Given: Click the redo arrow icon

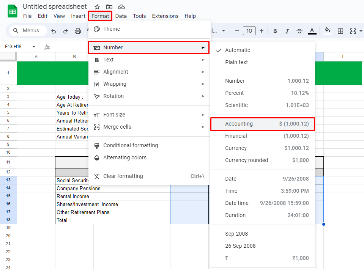Looking at the screenshot, I should 65,31.
